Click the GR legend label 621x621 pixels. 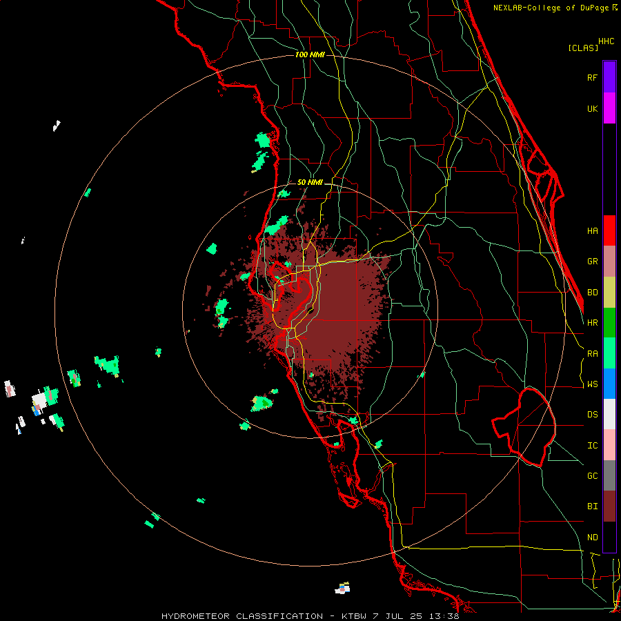(592, 262)
